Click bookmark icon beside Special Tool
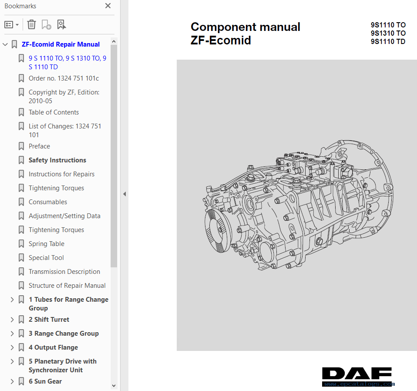This screenshot has width=417, height=391. coord(21,258)
